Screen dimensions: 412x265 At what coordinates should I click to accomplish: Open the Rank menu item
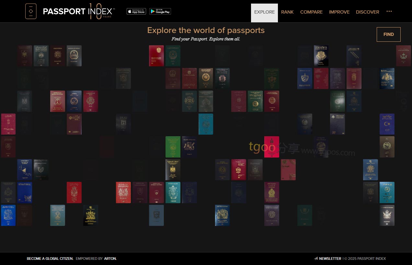(x=287, y=12)
